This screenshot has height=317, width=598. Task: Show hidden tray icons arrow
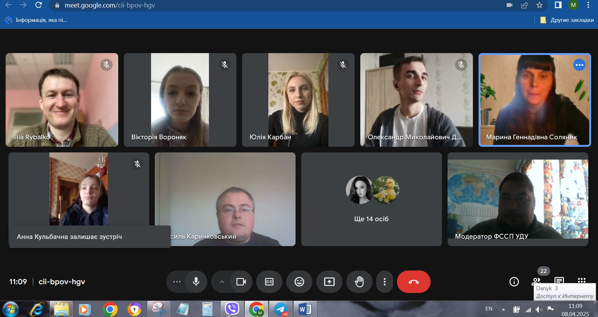(x=503, y=310)
